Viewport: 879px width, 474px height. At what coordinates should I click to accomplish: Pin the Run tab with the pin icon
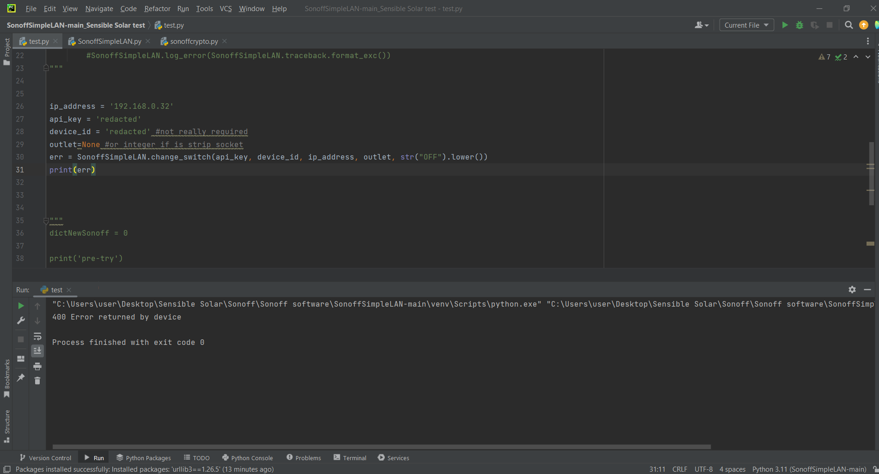click(20, 378)
